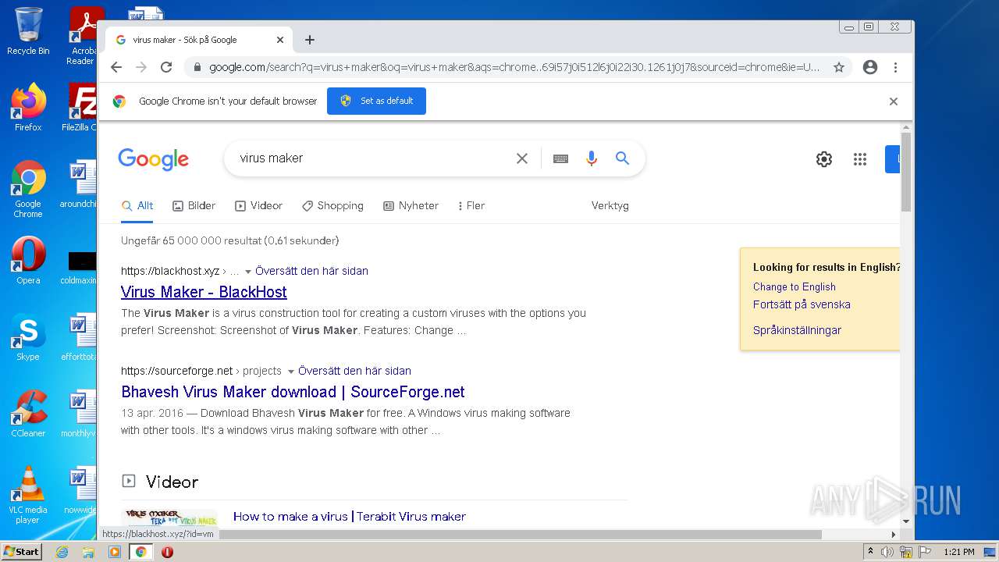Viewport: 999px width, 562px height.
Task: Click the address bar URL
Action: pos(514,67)
